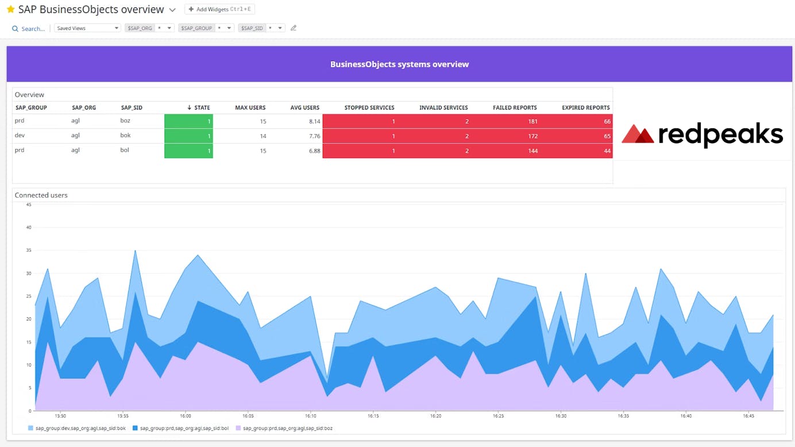Click the Add Widgets button
The image size is (795, 447).
point(219,9)
